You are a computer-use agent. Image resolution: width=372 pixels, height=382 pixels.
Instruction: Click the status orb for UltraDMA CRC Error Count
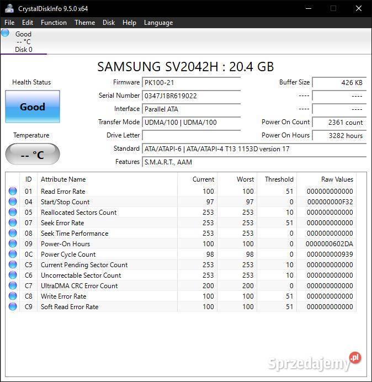(13, 285)
